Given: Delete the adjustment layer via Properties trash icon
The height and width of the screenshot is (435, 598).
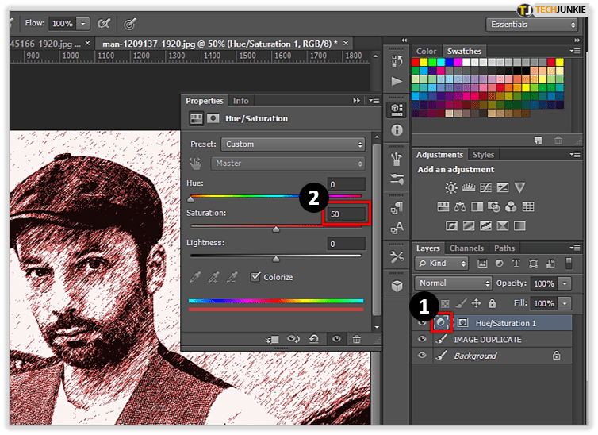Looking at the screenshot, I should tap(356, 339).
